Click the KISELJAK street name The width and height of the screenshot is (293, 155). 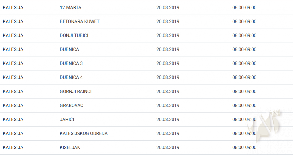point(70,148)
